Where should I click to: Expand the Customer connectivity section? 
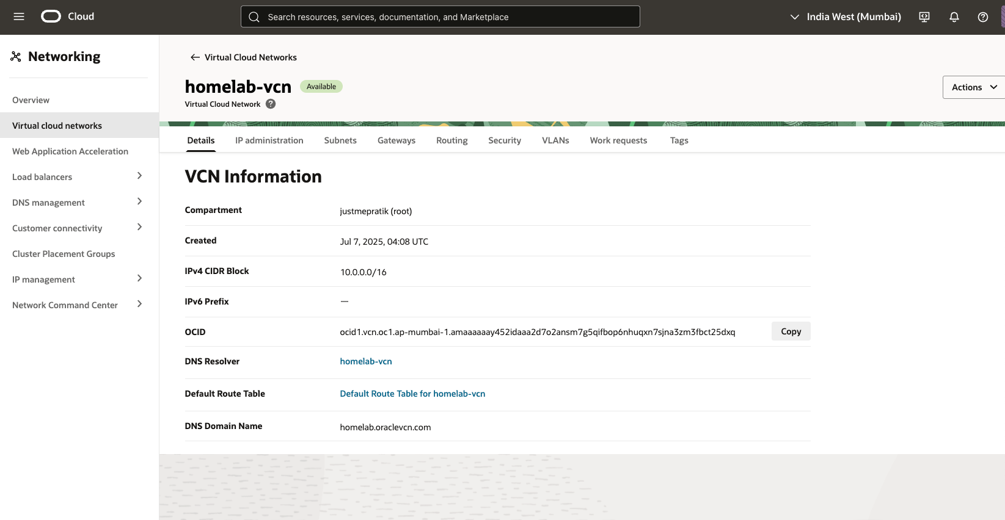point(139,228)
